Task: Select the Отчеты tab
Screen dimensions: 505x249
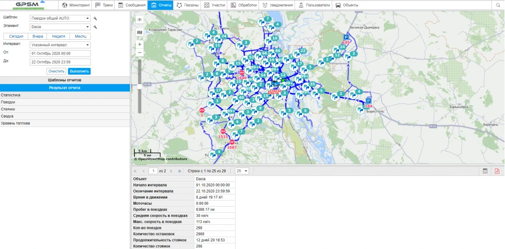Action: pyautogui.click(x=161, y=5)
